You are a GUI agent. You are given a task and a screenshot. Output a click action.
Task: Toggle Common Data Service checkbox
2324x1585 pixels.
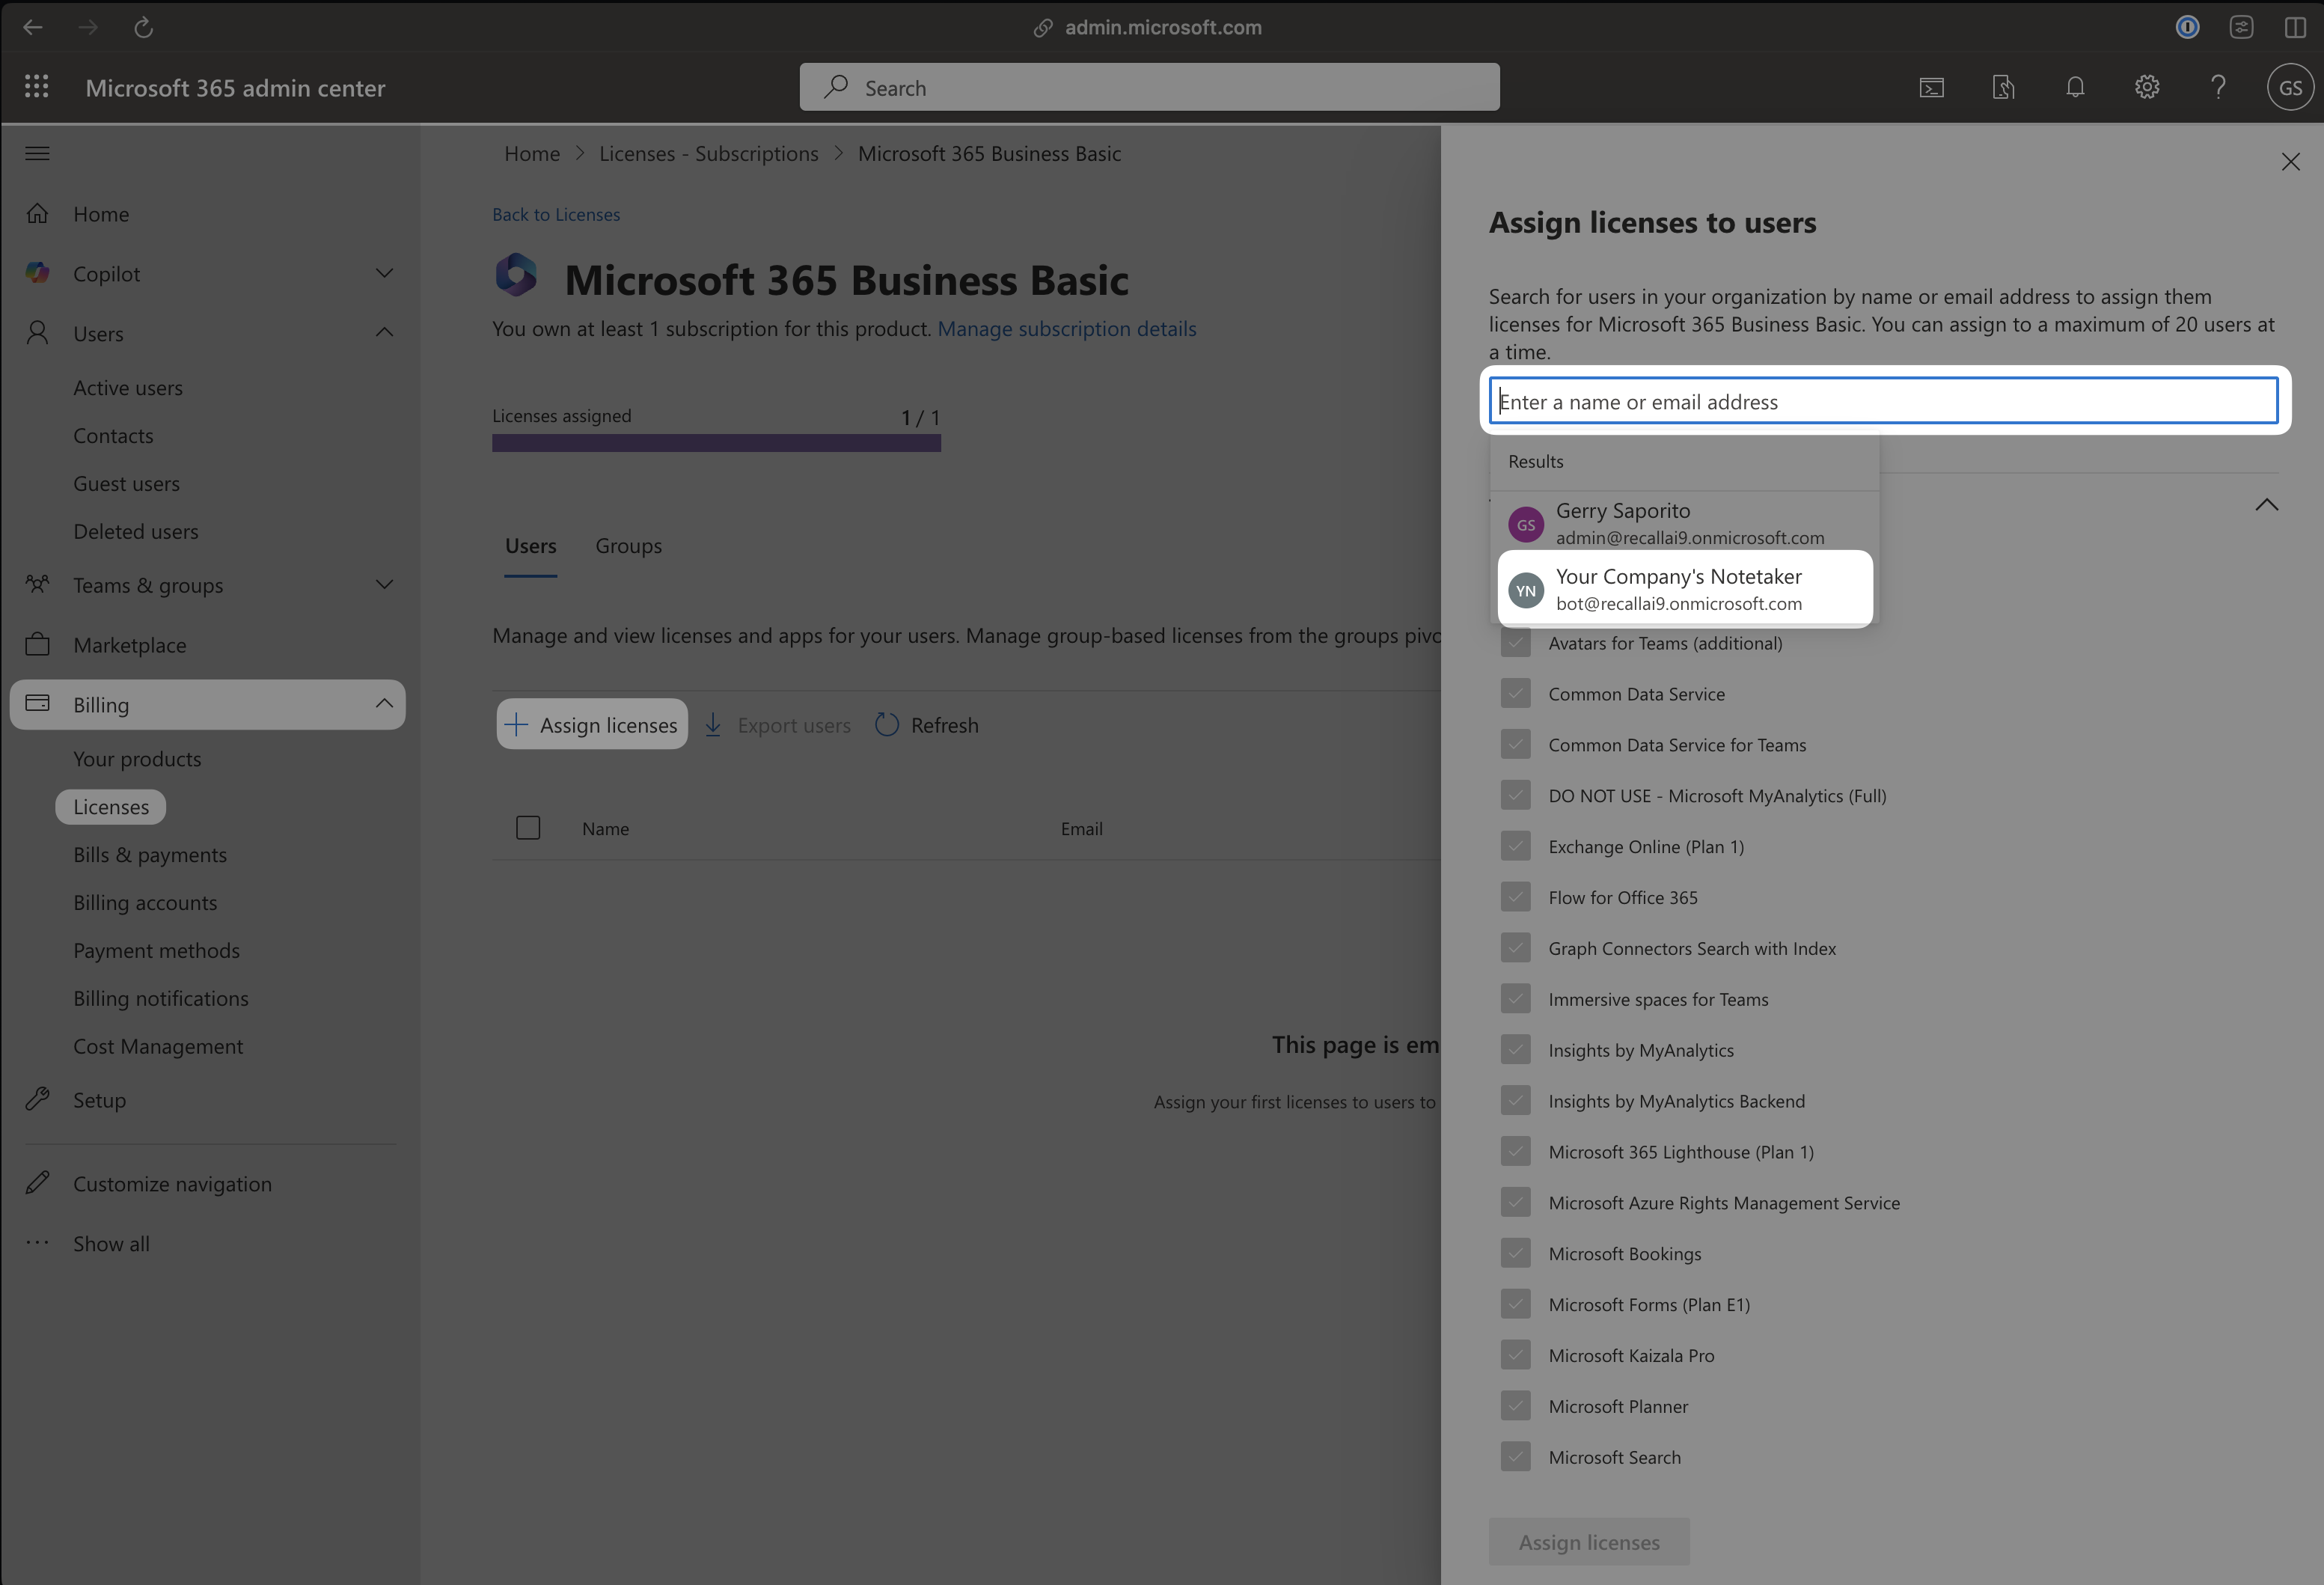(1515, 693)
